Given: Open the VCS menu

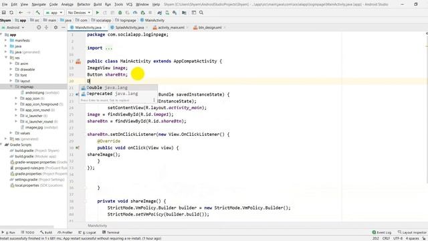Looking at the screenshot, I should pos(129,5).
